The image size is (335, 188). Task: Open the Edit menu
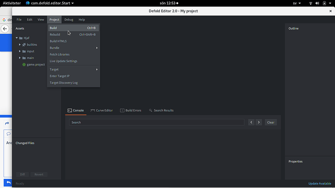pos(30,20)
